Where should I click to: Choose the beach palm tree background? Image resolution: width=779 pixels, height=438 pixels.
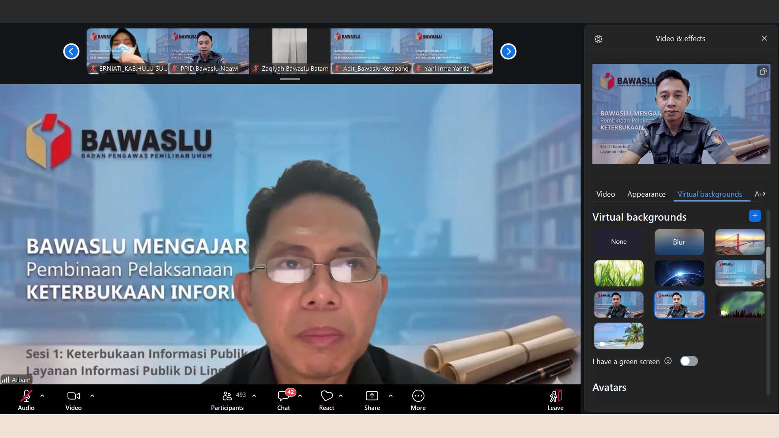click(x=619, y=336)
